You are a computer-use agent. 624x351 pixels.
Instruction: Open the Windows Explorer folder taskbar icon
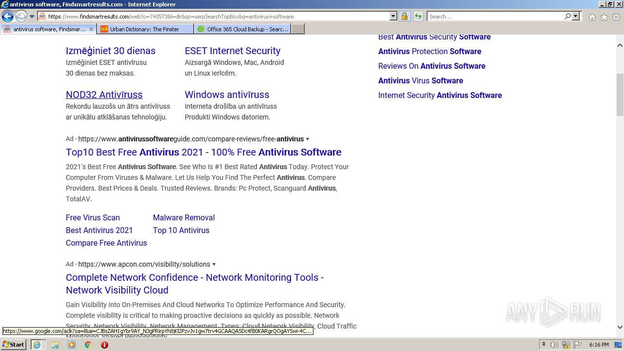click(x=55, y=345)
